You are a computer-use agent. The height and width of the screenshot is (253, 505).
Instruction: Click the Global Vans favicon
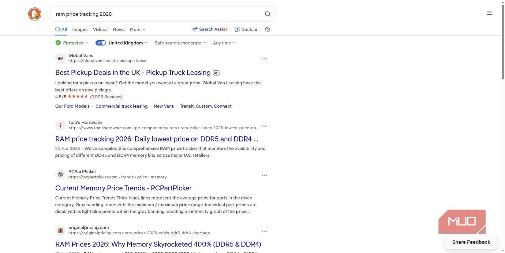coord(60,58)
